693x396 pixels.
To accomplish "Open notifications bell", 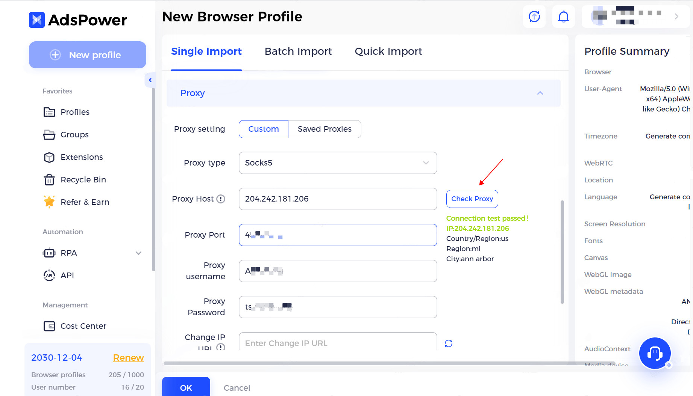I will click(x=563, y=17).
